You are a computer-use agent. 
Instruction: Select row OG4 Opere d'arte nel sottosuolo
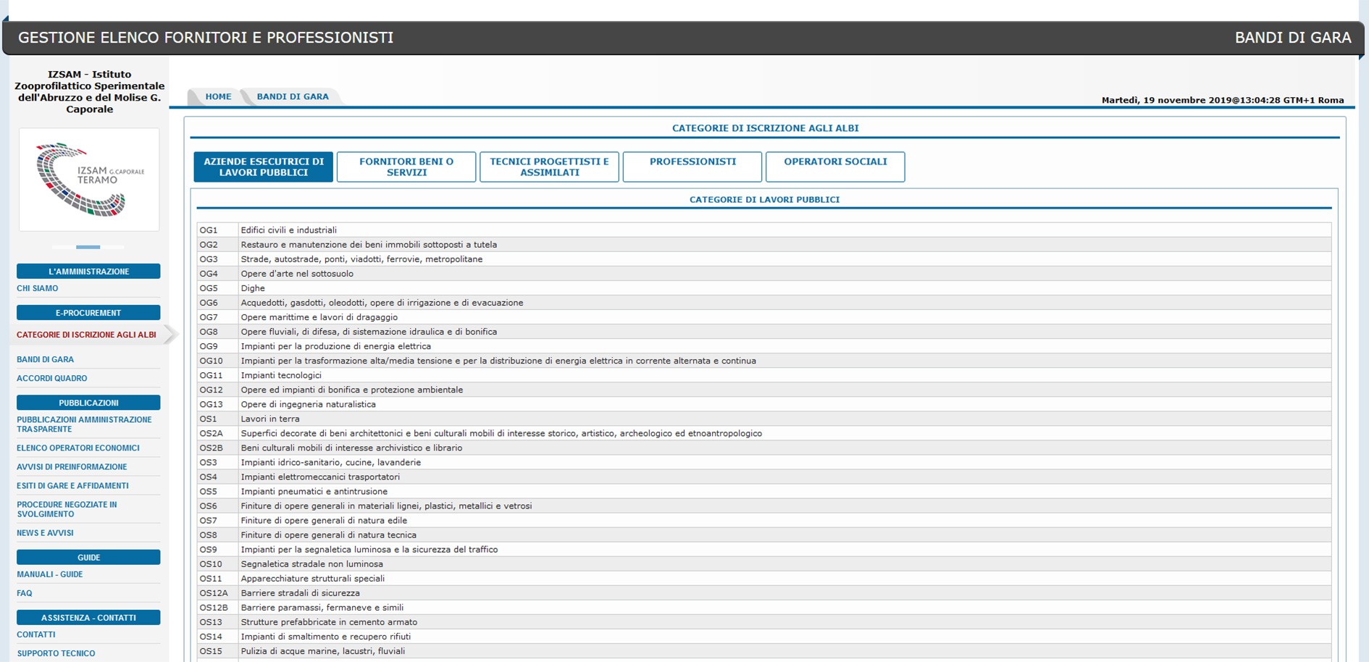click(764, 273)
